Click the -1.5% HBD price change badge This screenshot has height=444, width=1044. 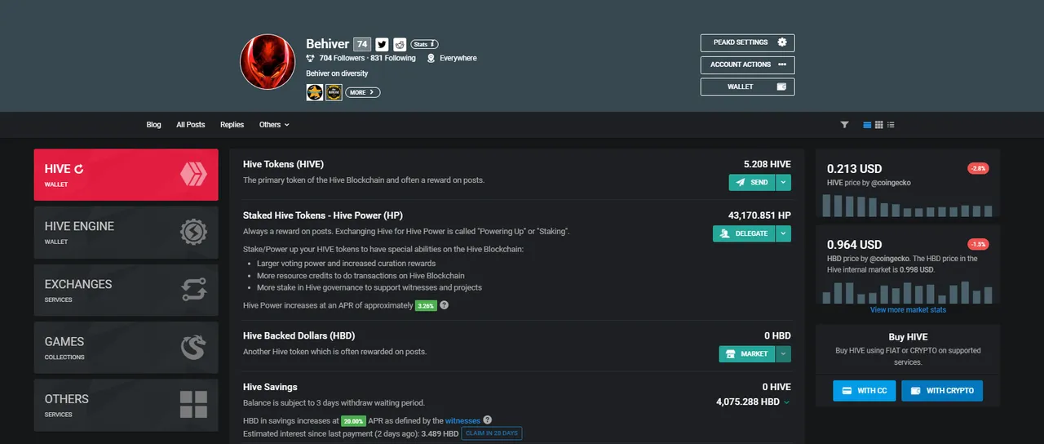978,244
